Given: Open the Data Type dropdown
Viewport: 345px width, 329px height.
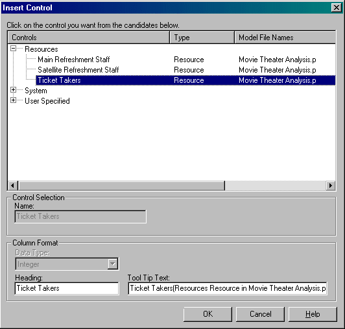Looking at the screenshot, I should 113,264.
